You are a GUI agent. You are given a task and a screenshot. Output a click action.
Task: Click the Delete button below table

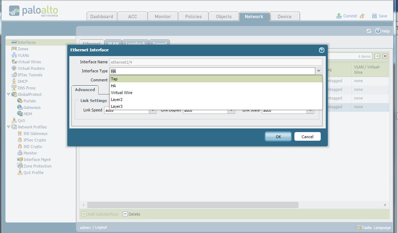click(132, 214)
